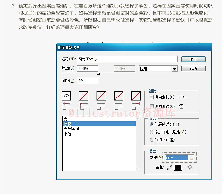222x194 pixels.
Task: Click the 间距 0% input field
Action: 88,81
